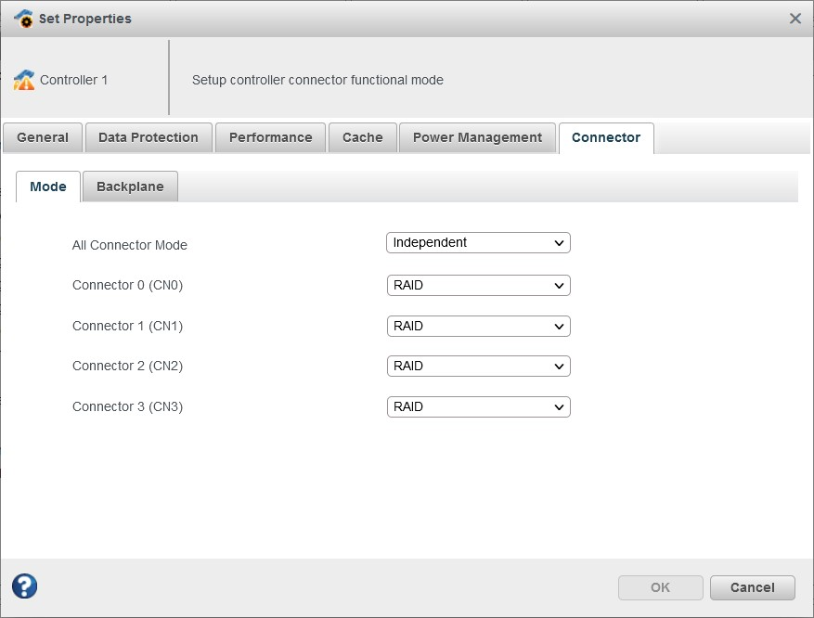Open the Connector 1 (CN1) mode dropdown
Image resolution: width=814 pixels, height=618 pixels.
point(478,327)
